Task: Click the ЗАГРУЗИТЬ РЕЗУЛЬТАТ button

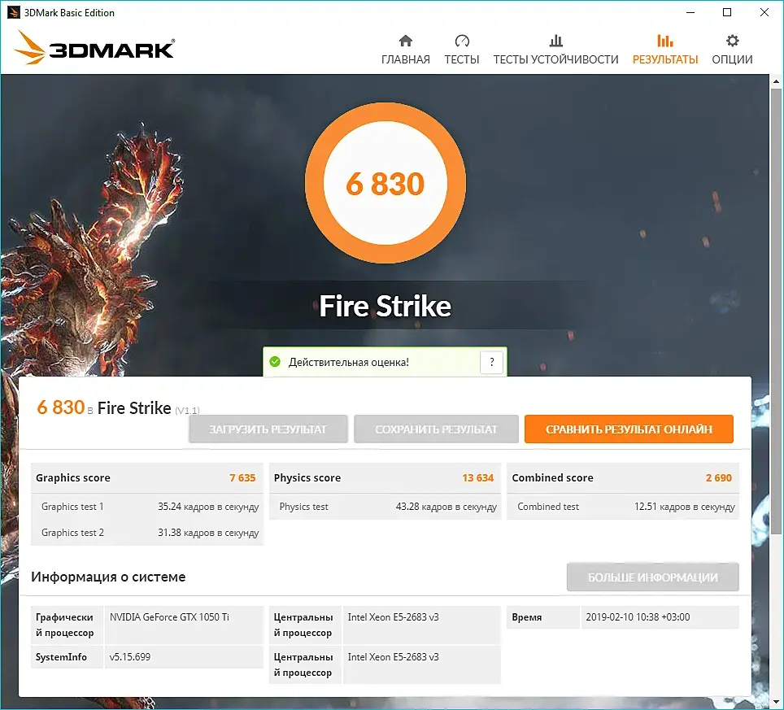Action: click(x=268, y=429)
